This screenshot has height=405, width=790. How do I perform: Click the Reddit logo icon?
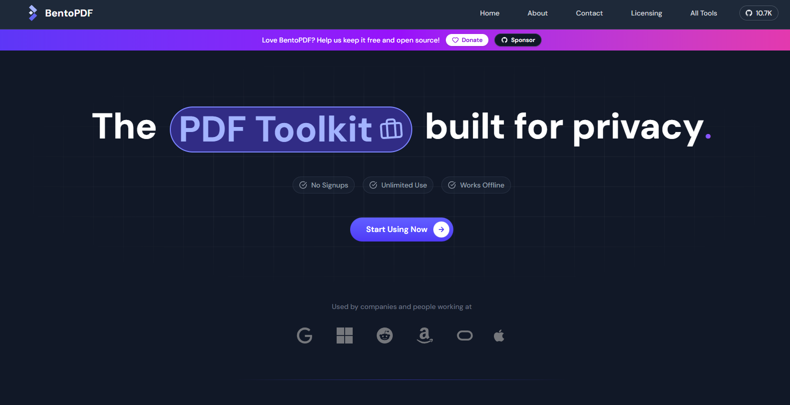[x=385, y=335]
